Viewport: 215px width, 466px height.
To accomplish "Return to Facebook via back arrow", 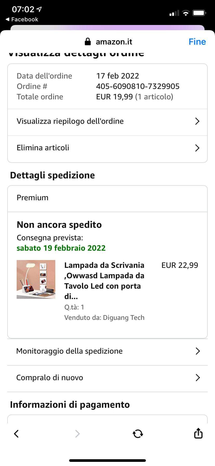I will 7,20.
